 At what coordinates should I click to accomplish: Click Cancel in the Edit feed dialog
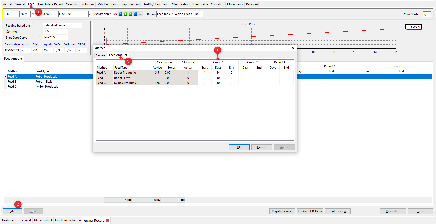coord(262,147)
